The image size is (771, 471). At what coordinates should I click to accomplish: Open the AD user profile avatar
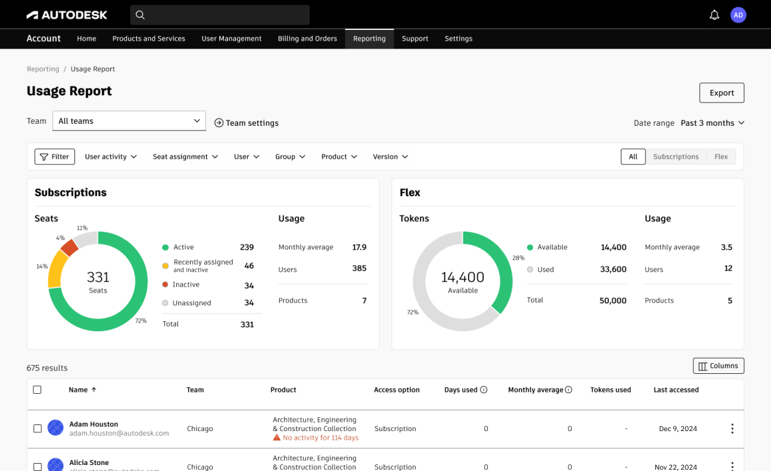coord(738,15)
